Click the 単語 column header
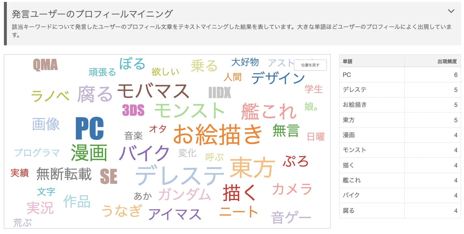This screenshot has height=234, width=464. (372, 61)
